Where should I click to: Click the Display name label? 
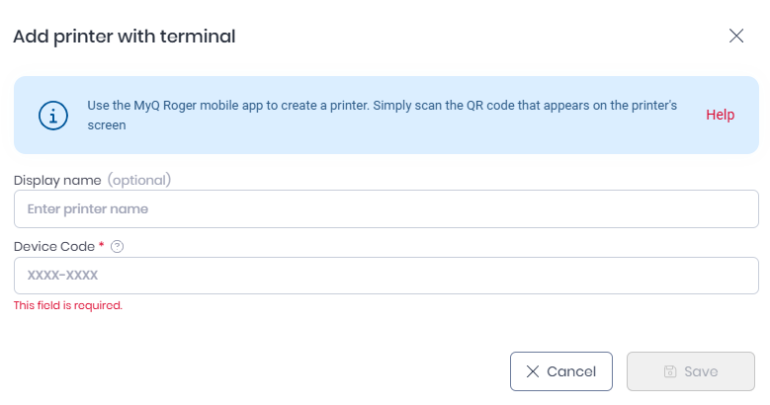57,180
